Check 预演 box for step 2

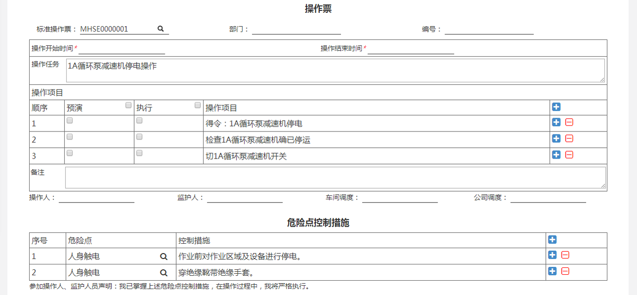click(70, 137)
